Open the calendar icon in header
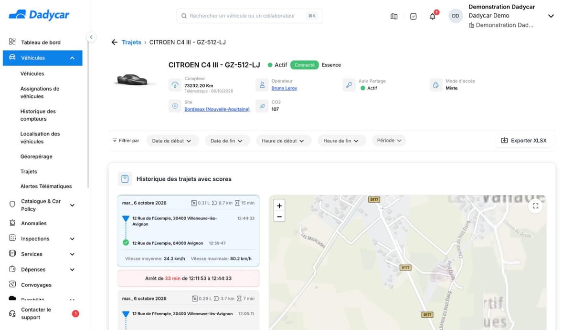Image resolution: width=573 pixels, height=330 pixels. [414, 16]
